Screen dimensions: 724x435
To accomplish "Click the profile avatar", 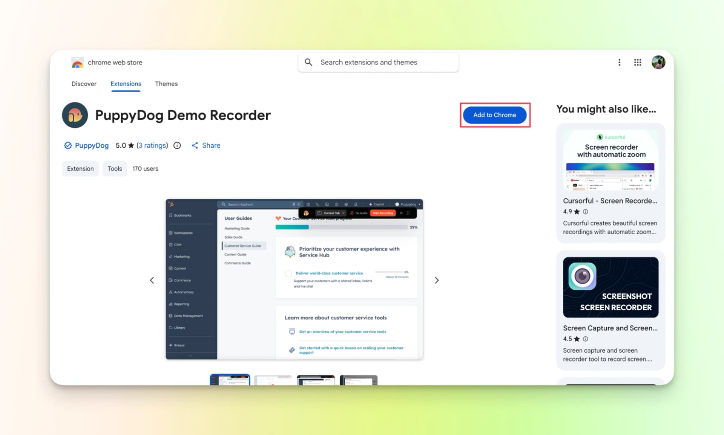I will coord(658,62).
